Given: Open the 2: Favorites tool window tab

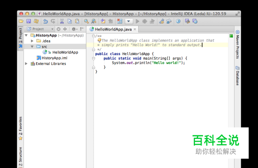Looking at the screenshot, I should click(21, 129).
